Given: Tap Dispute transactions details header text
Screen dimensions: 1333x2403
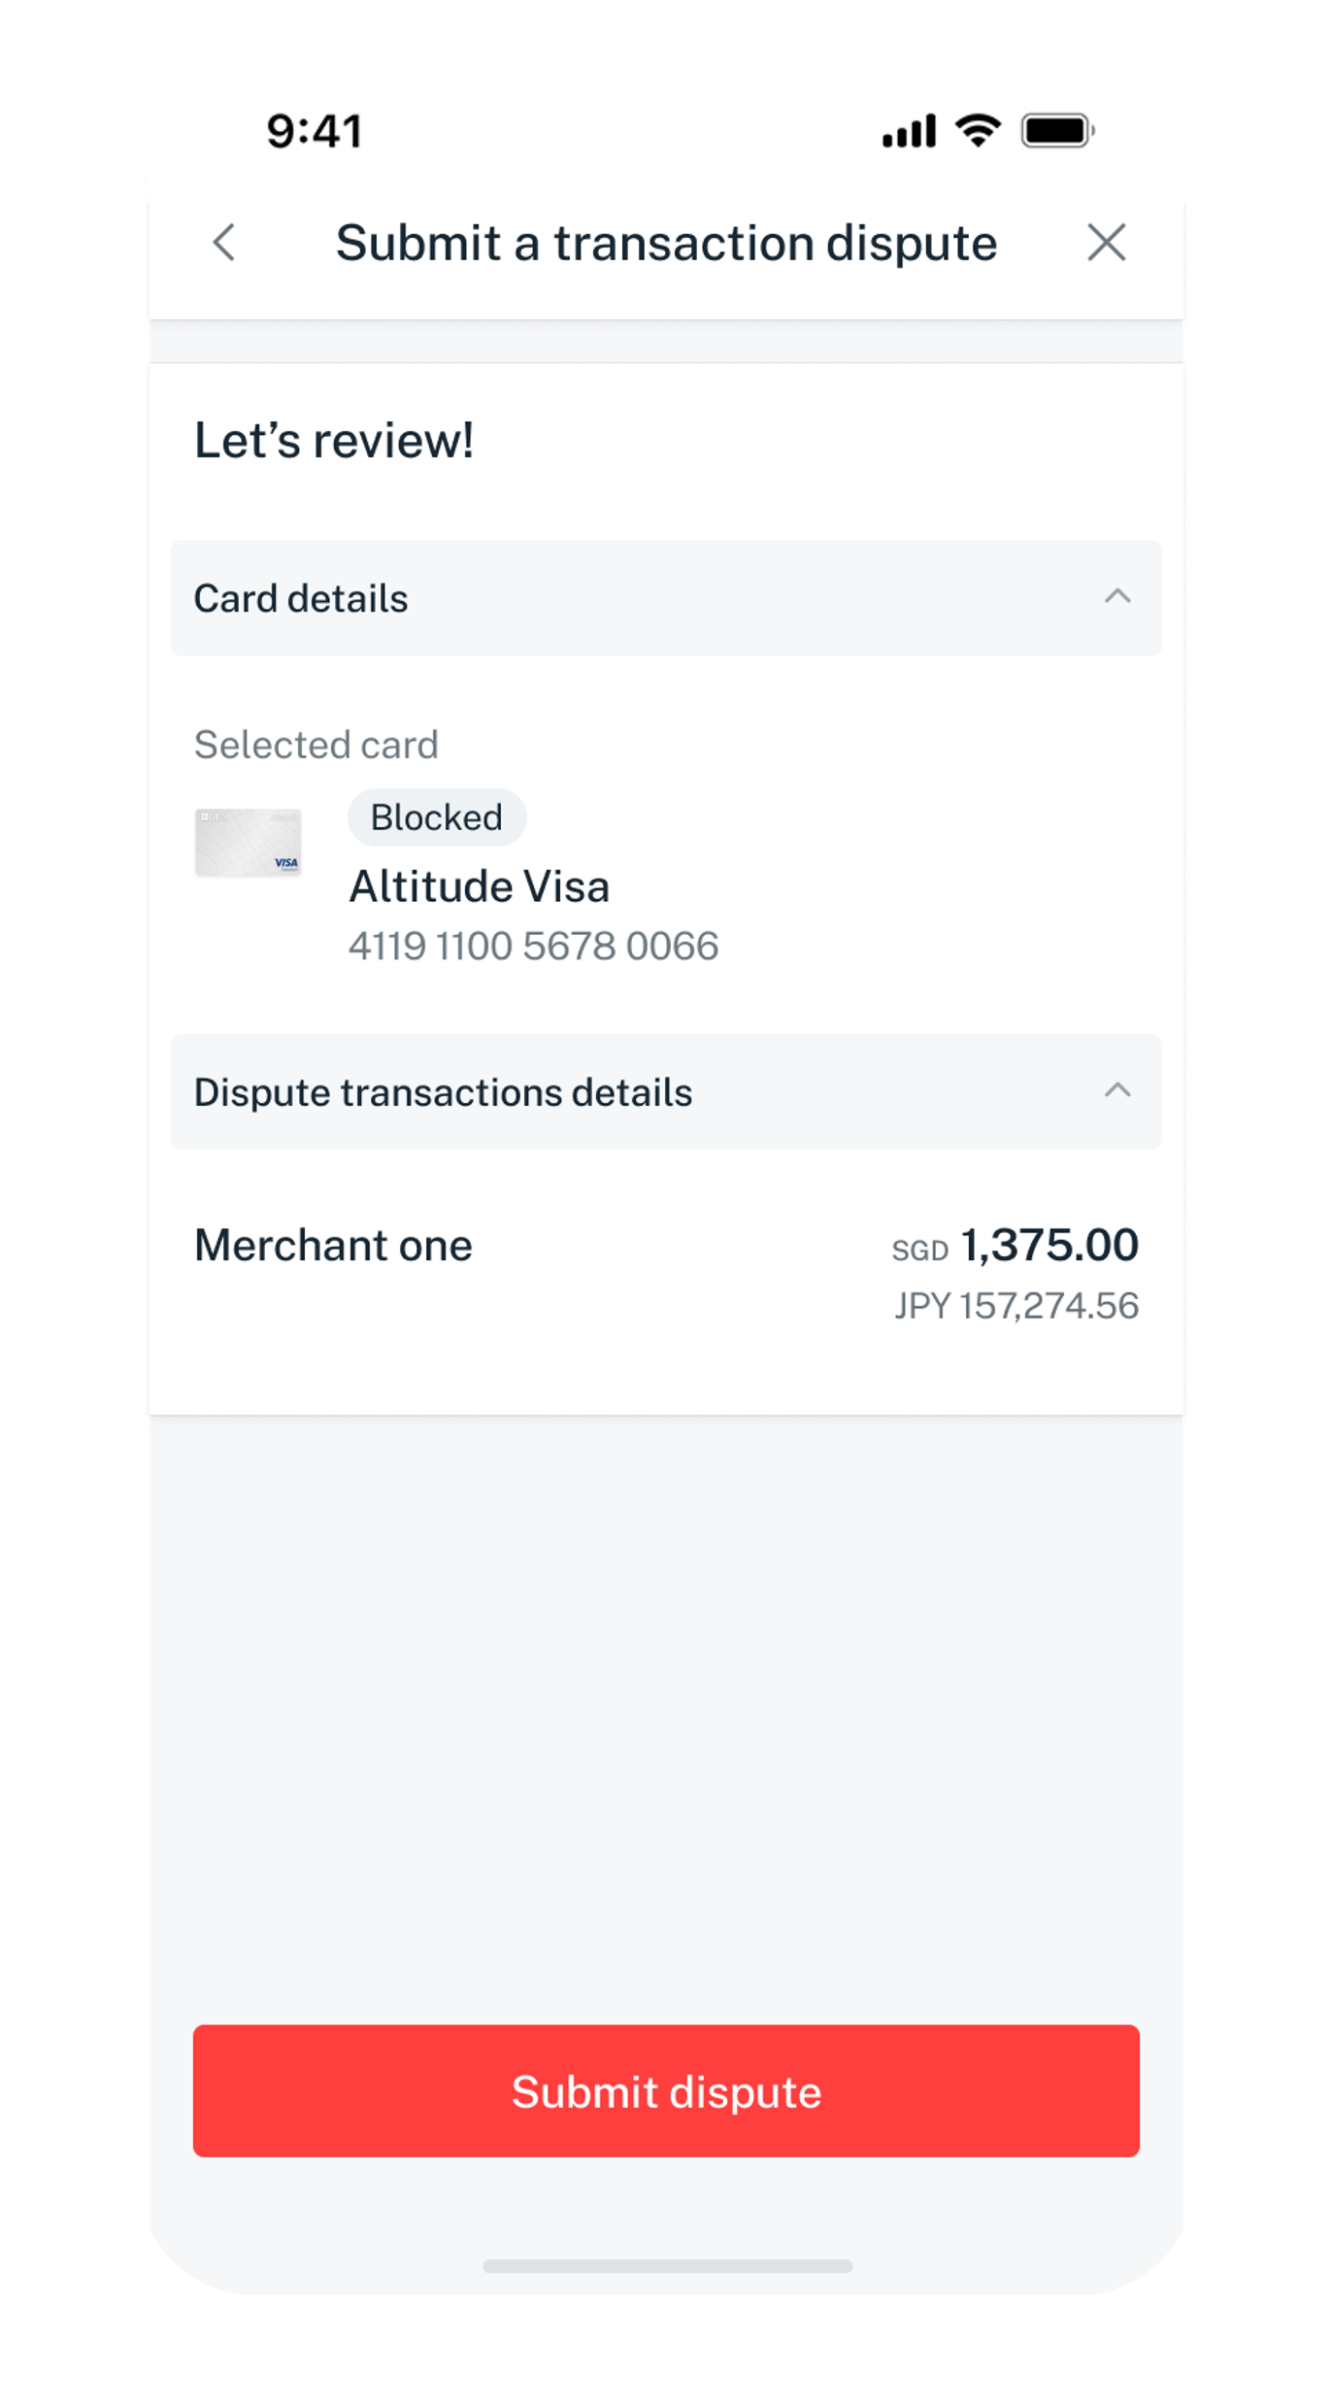Looking at the screenshot, I should point(443,1092).
